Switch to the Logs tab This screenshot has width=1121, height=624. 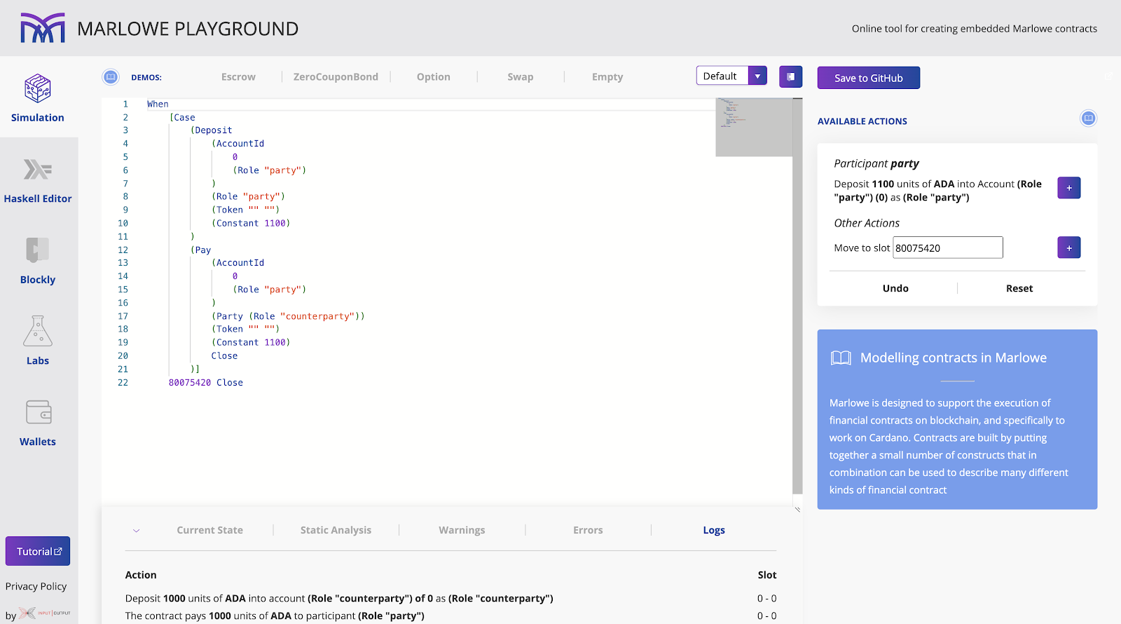[714, 530]
